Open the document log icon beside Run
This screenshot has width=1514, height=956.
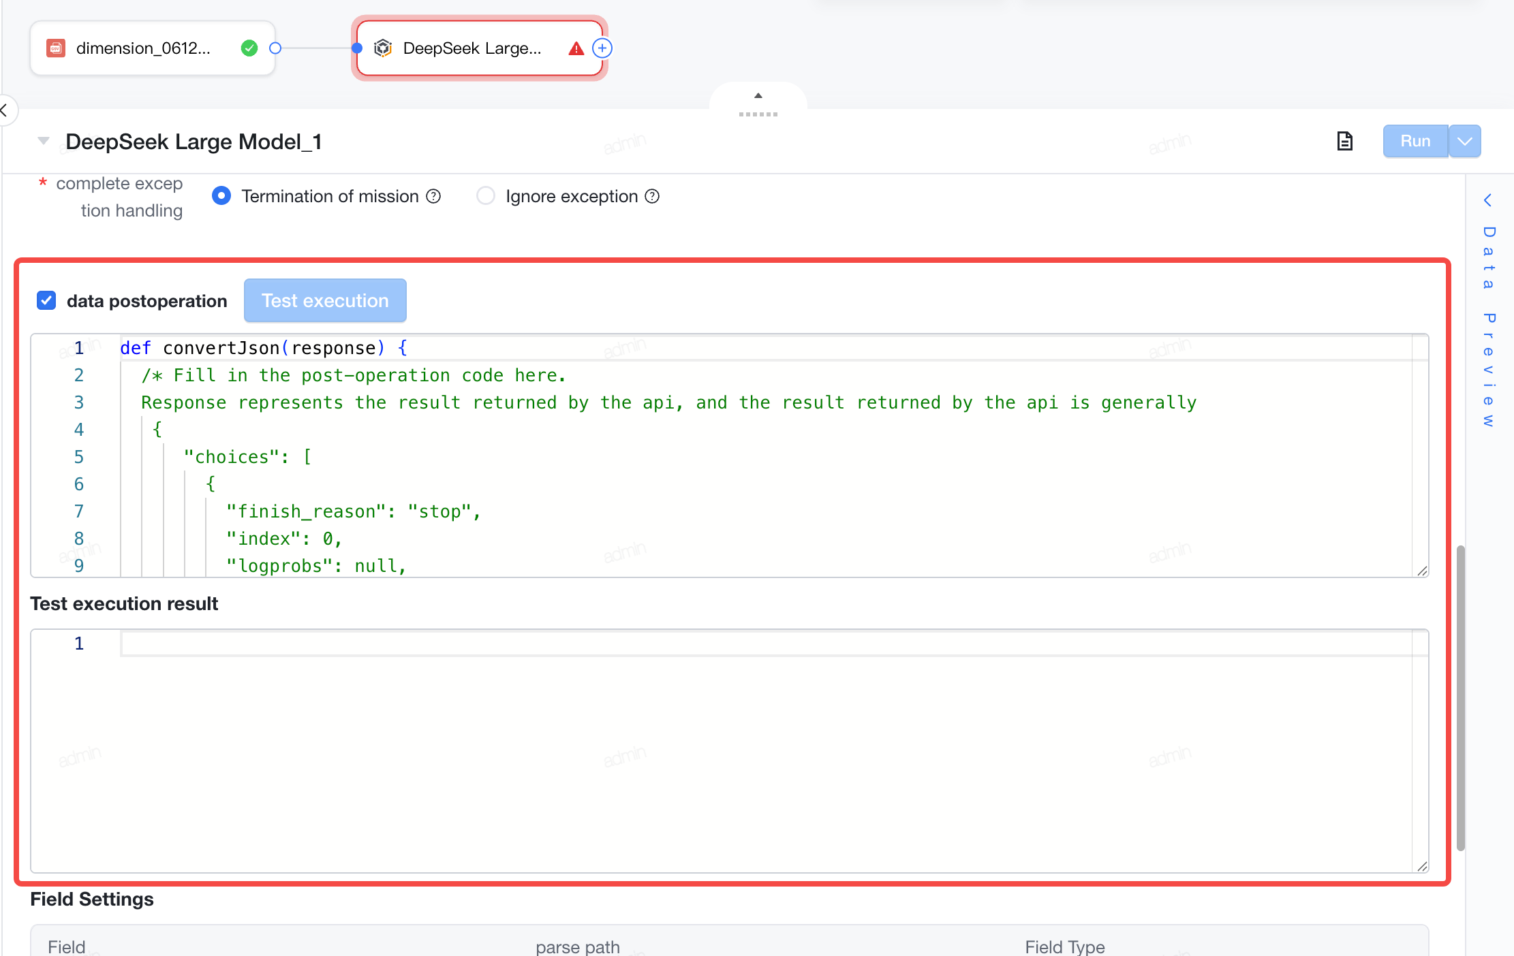click(1344, 141)
